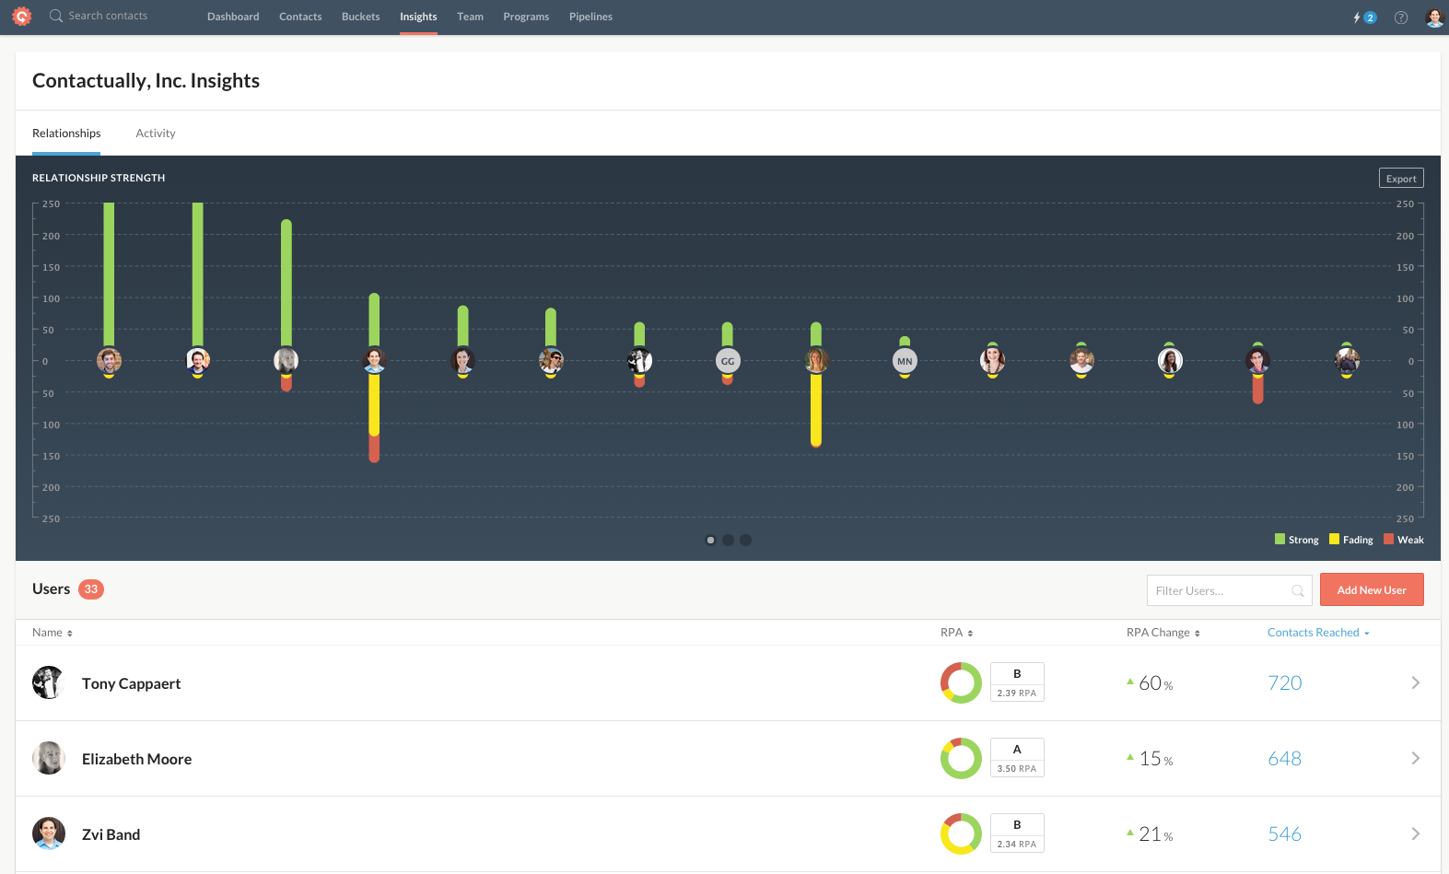
Task: Click the Contactually, Inc. Insights heading
Action: (146, 81)
